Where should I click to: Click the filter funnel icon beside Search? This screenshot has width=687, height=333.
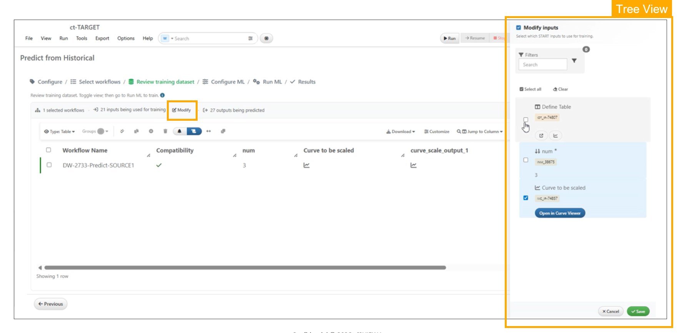click(x=574, y=61)
